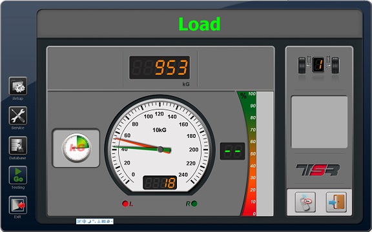Toggle the moon half-width icon in the IME bar
Image resolution: width=372 pixels, height=232 pixels.
pyautogui.click(x=89, y=222)
